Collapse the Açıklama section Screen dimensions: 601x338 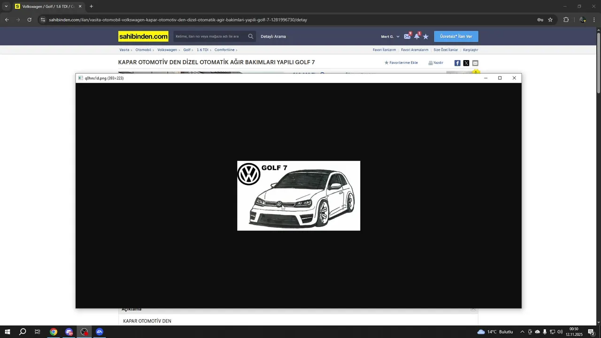[x=473, y=309]
